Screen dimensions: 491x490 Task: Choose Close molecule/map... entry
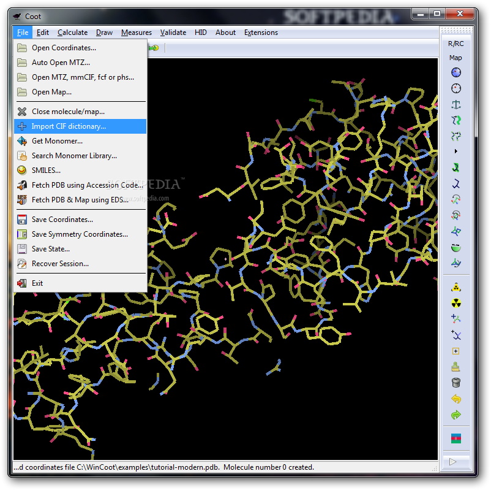click(80, 112)
